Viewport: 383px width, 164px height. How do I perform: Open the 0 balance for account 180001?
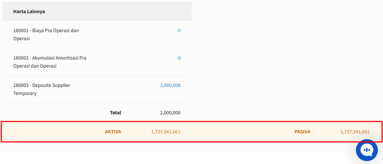pos(179,31)
